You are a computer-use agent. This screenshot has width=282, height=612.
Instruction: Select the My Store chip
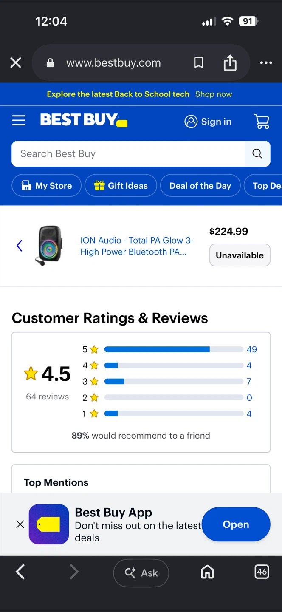pos(46,186)
